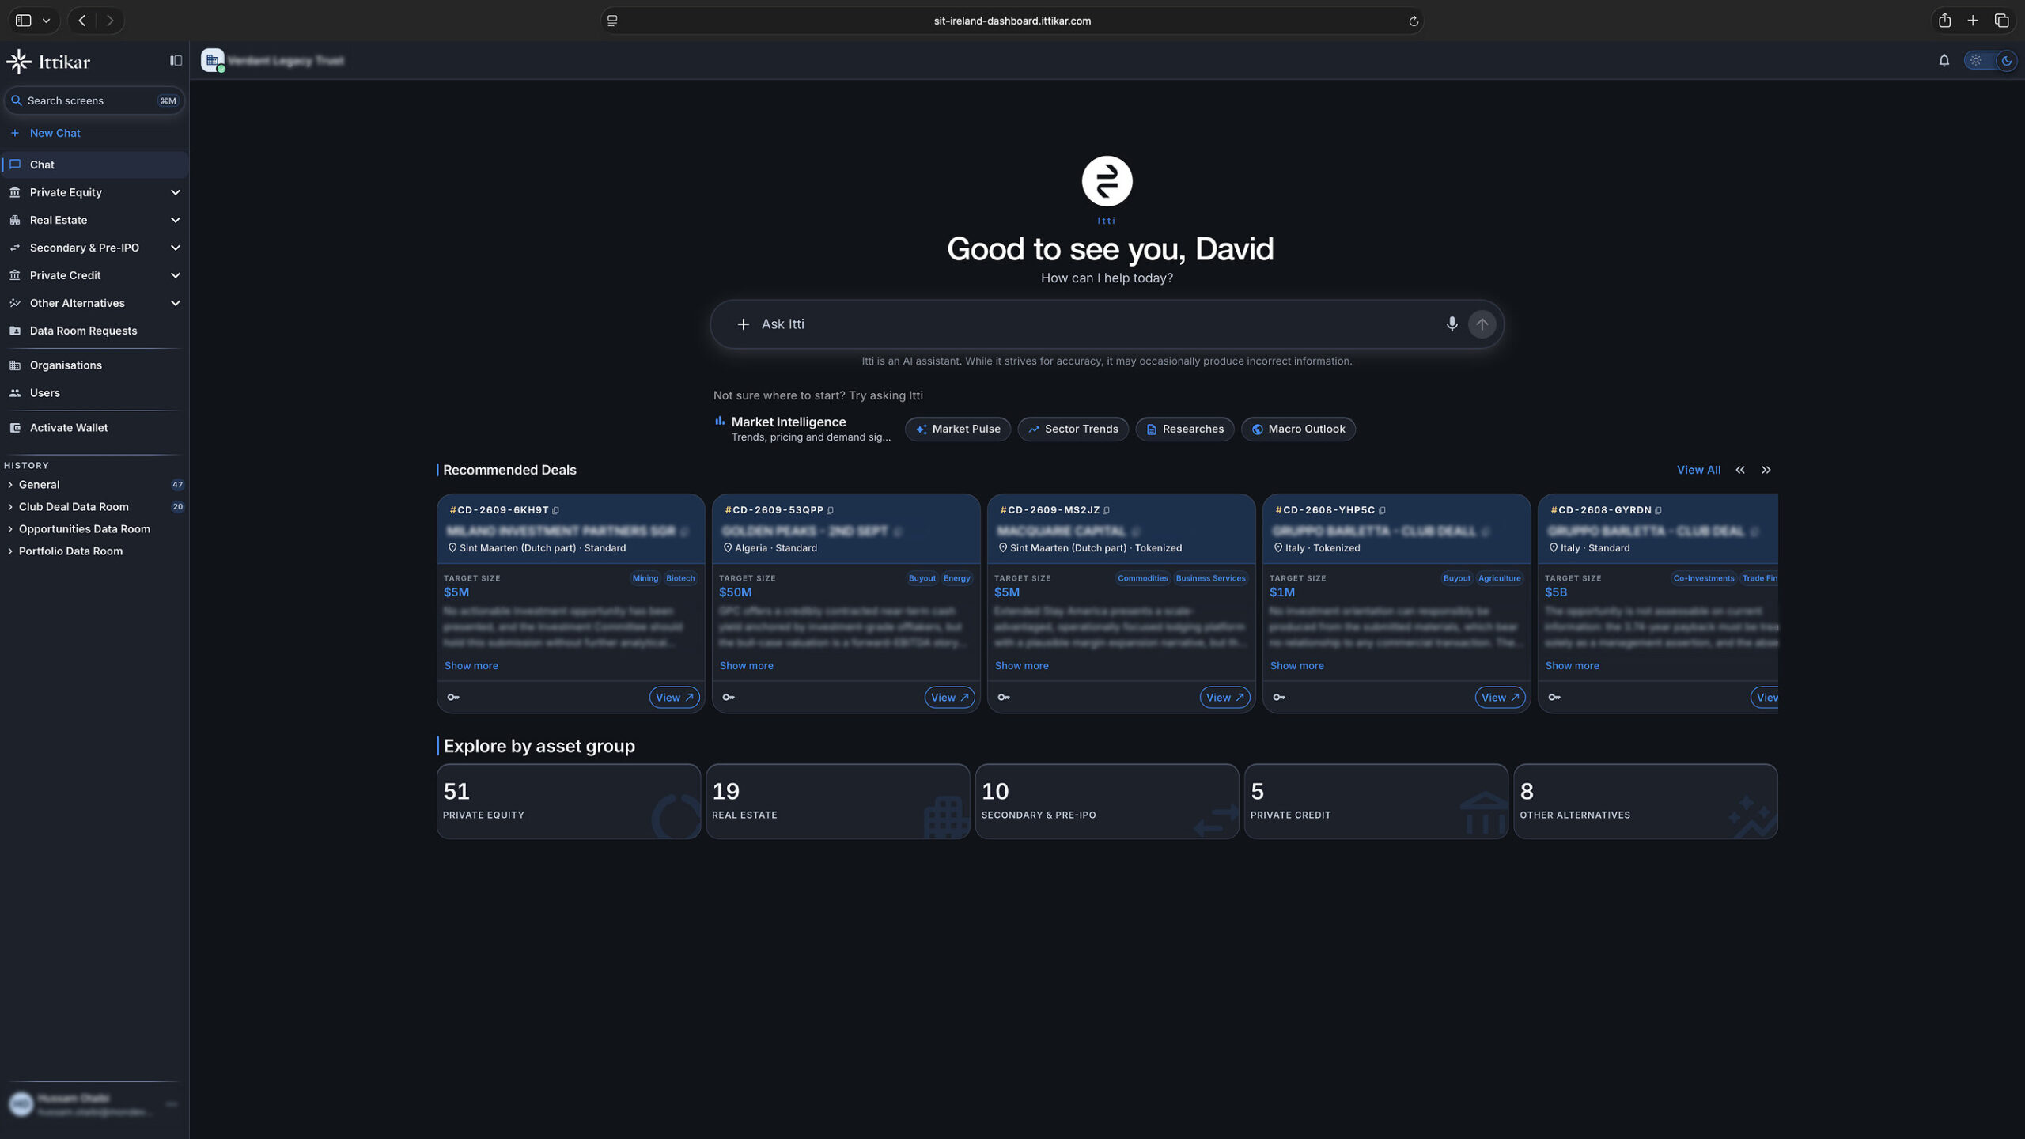Viewport: 2025px width, 1139px height.
Task: Click View All recommended deals
Action: [x=1698, y=470]
